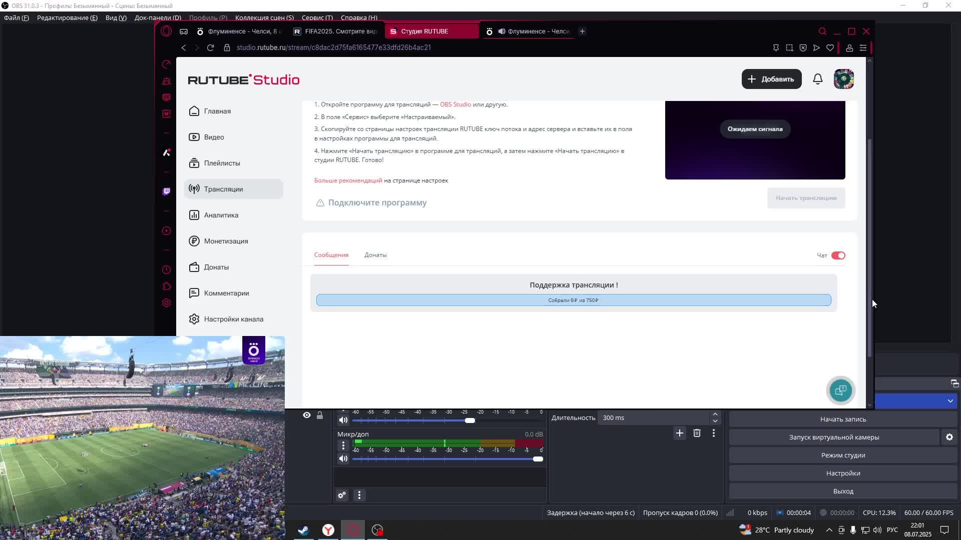961x540 pixels.
Task: Follow the OBS Studio link in instructions
Action: point(455,104)
